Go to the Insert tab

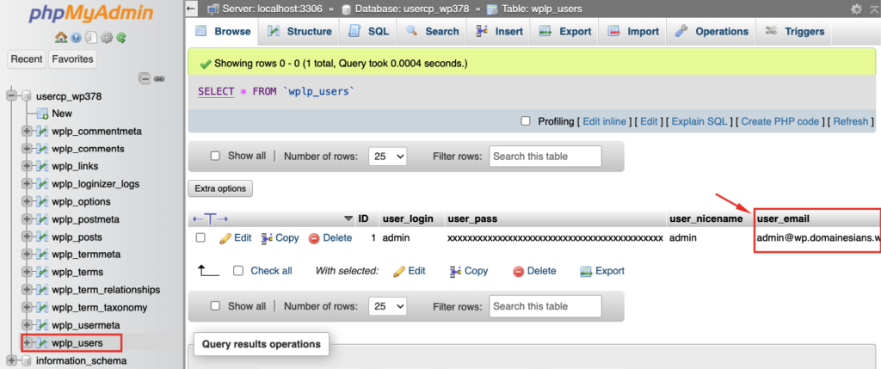[499, 32]
